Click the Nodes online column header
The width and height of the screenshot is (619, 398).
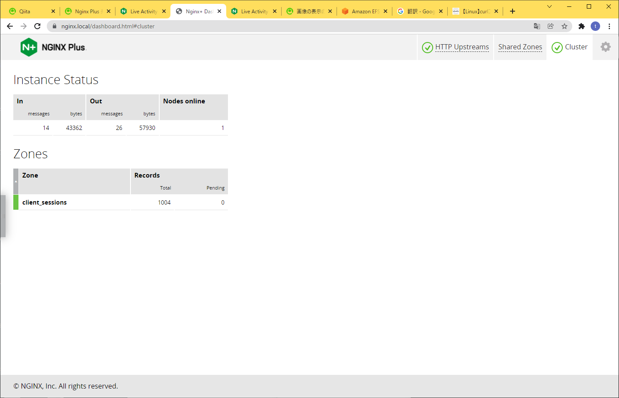pos(194,107)
